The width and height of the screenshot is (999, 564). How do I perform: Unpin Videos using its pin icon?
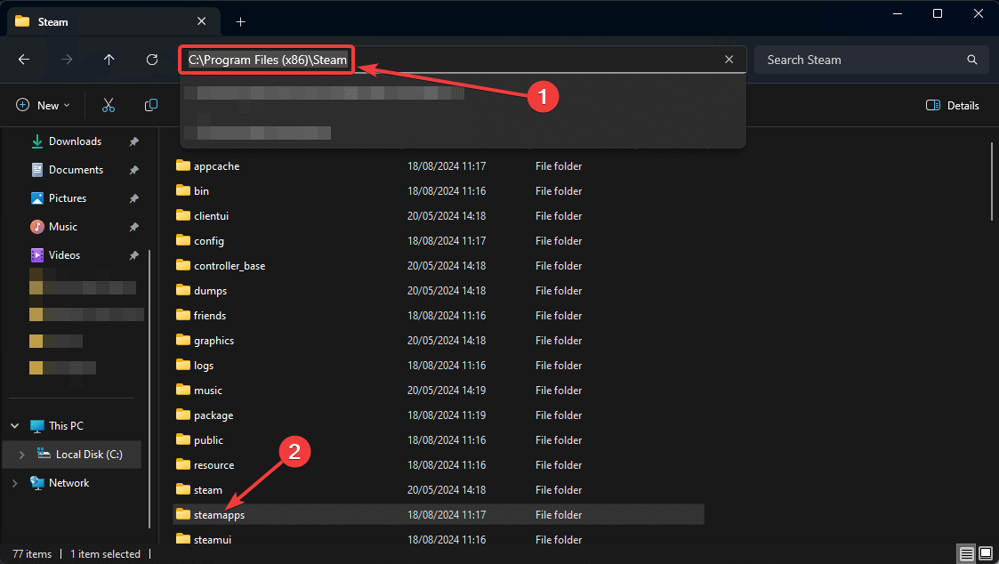pos(133,255)
